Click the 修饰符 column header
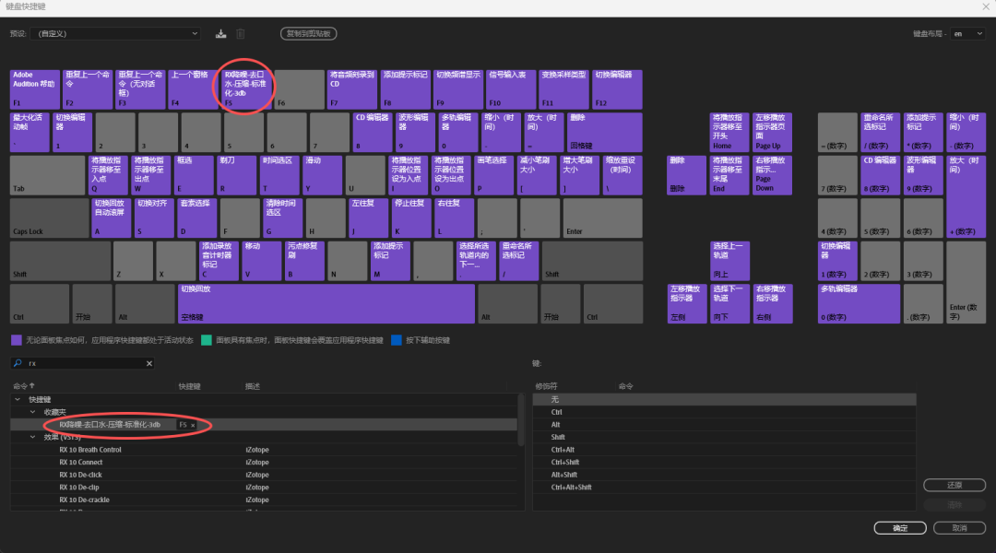 (x=546, y=386)
